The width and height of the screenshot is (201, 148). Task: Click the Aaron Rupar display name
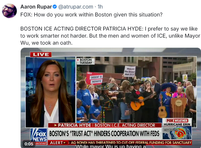36,7
